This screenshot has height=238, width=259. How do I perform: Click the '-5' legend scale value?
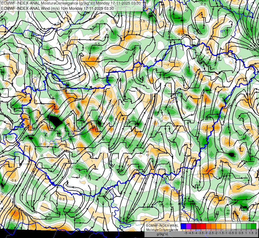click(x=186, y=233)
